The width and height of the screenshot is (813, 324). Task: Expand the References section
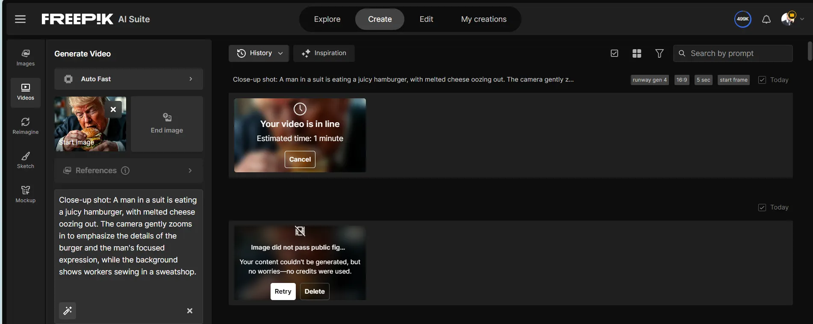coord(128,171)
